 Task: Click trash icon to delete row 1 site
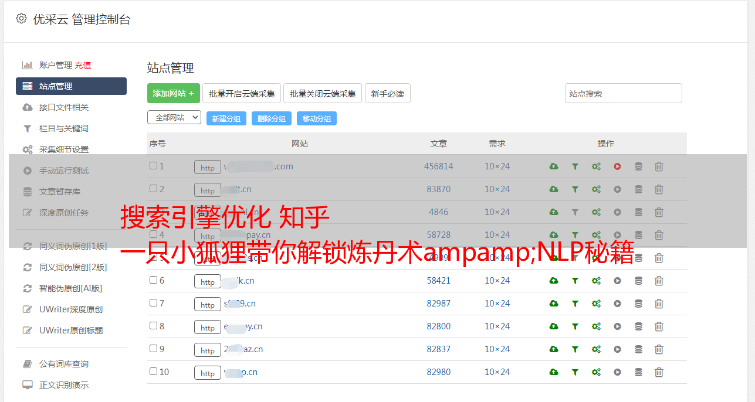659,166
